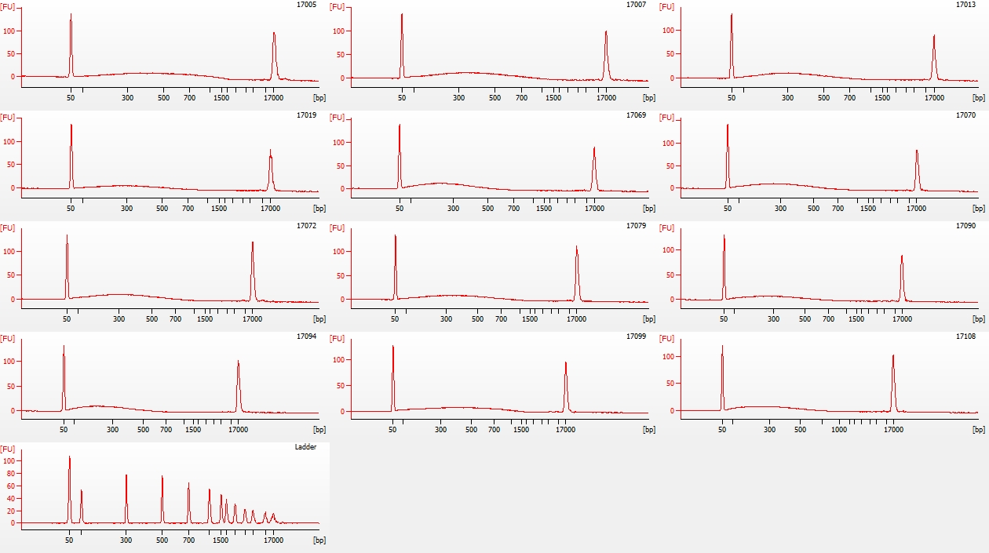Click the 700 bp peak in the Ladder

[x=188, y=502]
